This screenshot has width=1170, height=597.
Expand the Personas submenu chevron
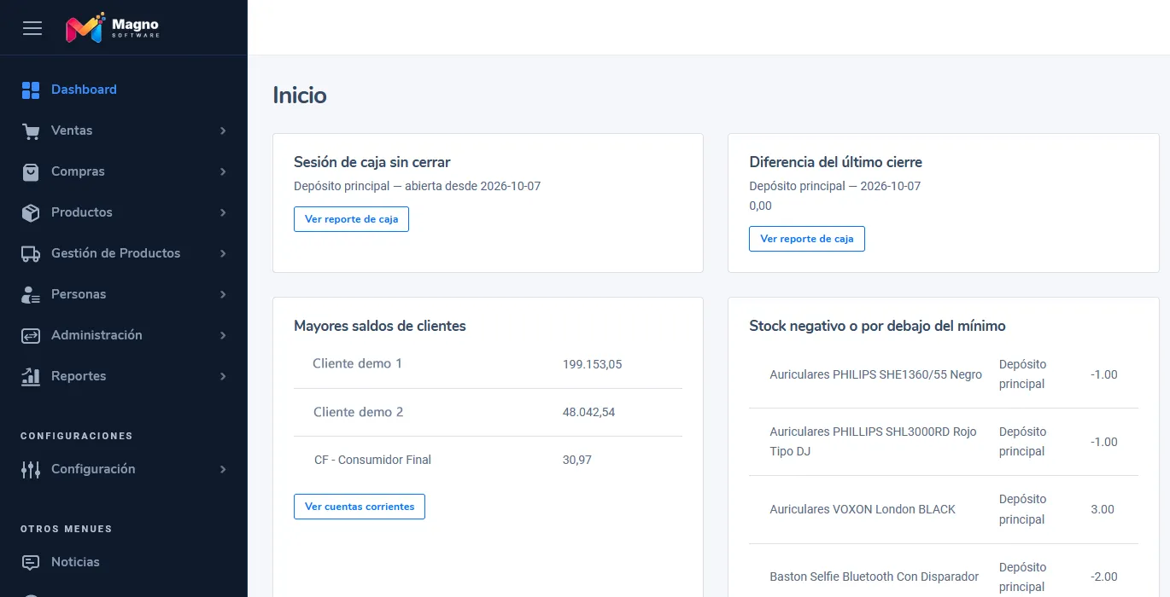coord(223,295)
